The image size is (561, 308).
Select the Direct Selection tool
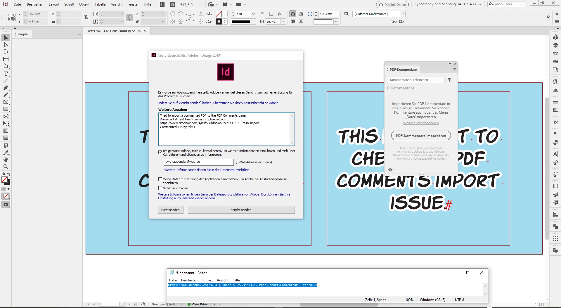[x=6, y=45]
